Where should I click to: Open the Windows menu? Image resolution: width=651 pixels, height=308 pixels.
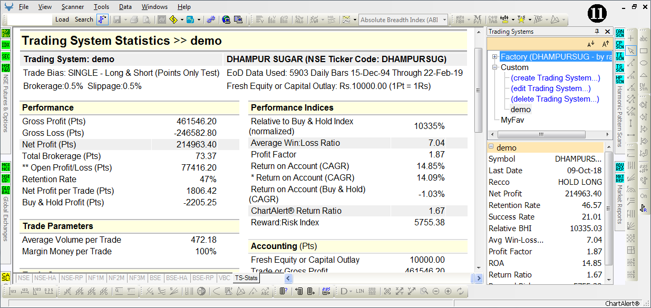154,7
